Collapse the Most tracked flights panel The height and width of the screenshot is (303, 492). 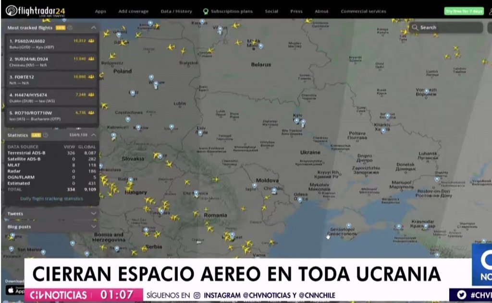click(x=93, y=28)
